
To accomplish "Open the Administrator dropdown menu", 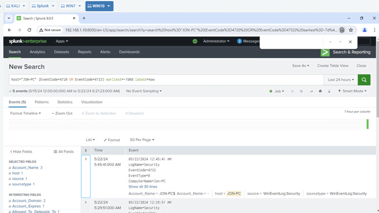I will click(x=216, y=41).
